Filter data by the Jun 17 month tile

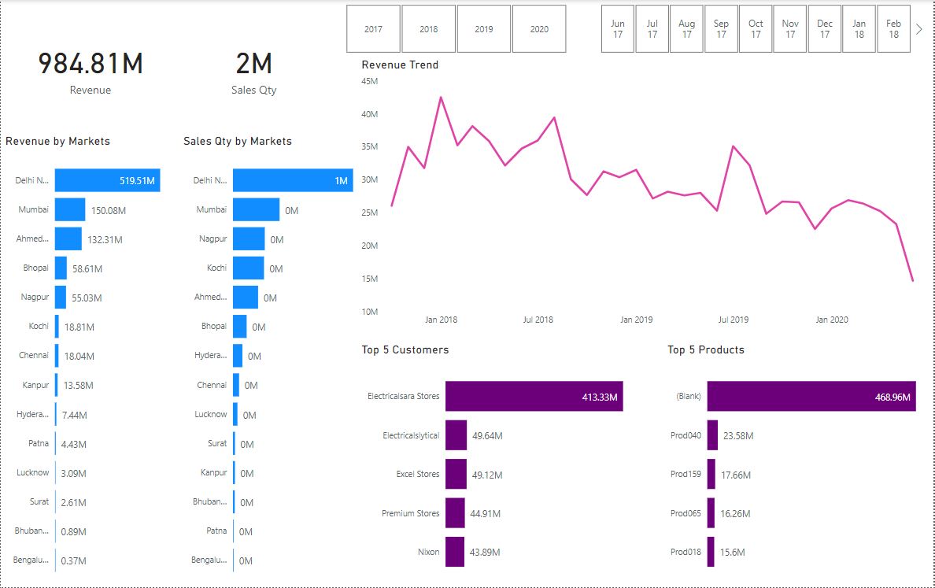(618, 28)
